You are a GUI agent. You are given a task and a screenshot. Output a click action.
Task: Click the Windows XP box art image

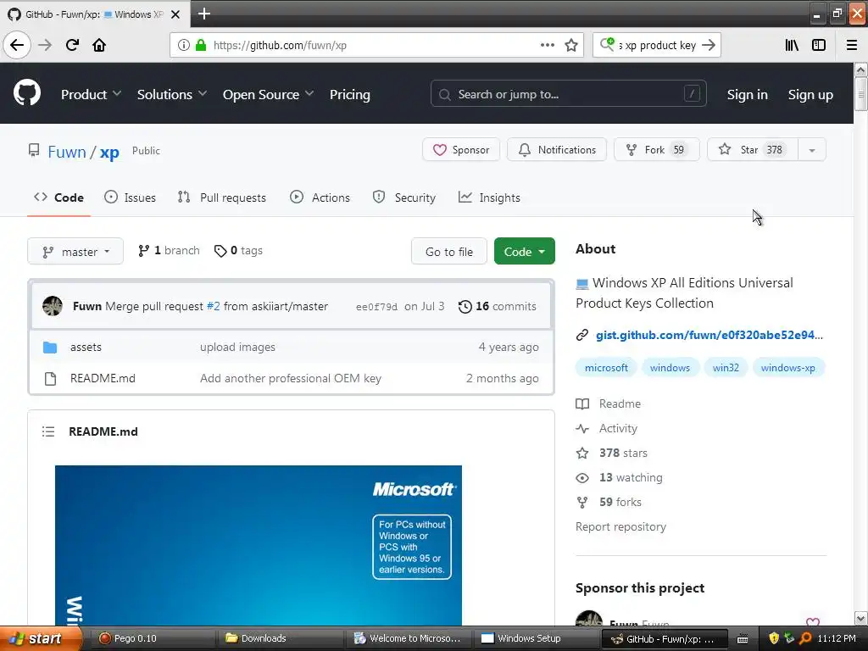coord(258,546)
